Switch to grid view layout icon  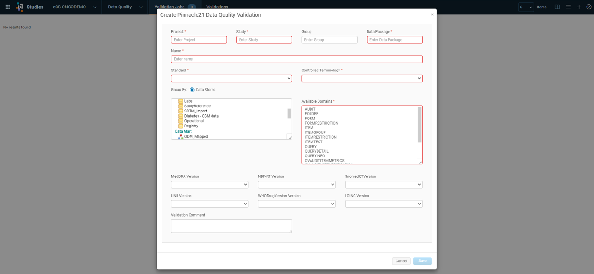pyautogui.click(x=557, y=7)
